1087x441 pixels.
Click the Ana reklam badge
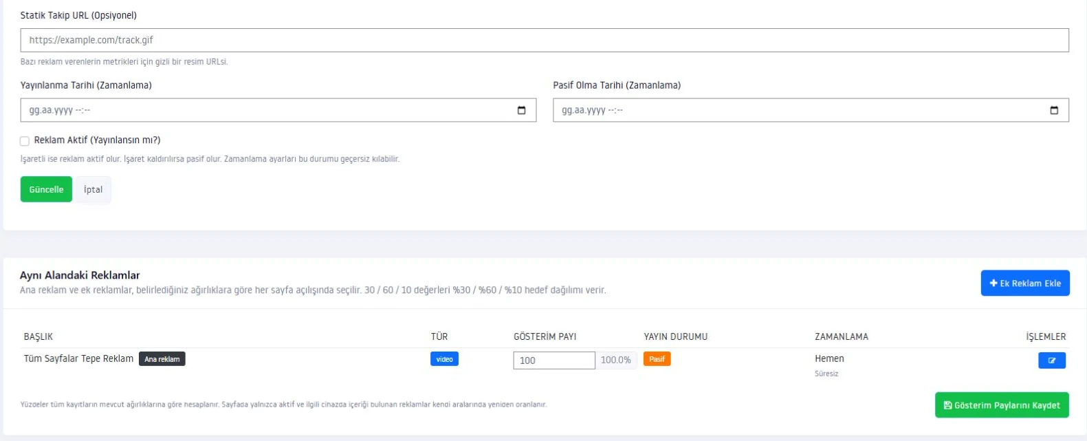coord(162,359)
